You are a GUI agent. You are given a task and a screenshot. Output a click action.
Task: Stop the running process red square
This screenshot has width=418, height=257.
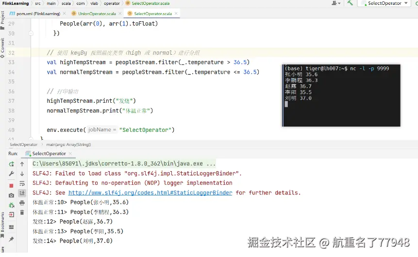(x=11, y=186)
